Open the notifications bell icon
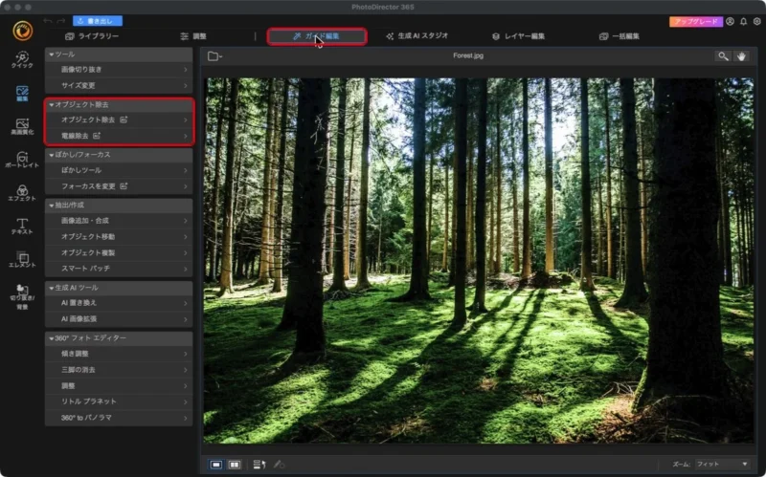The height and width of the screenshot is (477, 766). (x=744, y=21)
